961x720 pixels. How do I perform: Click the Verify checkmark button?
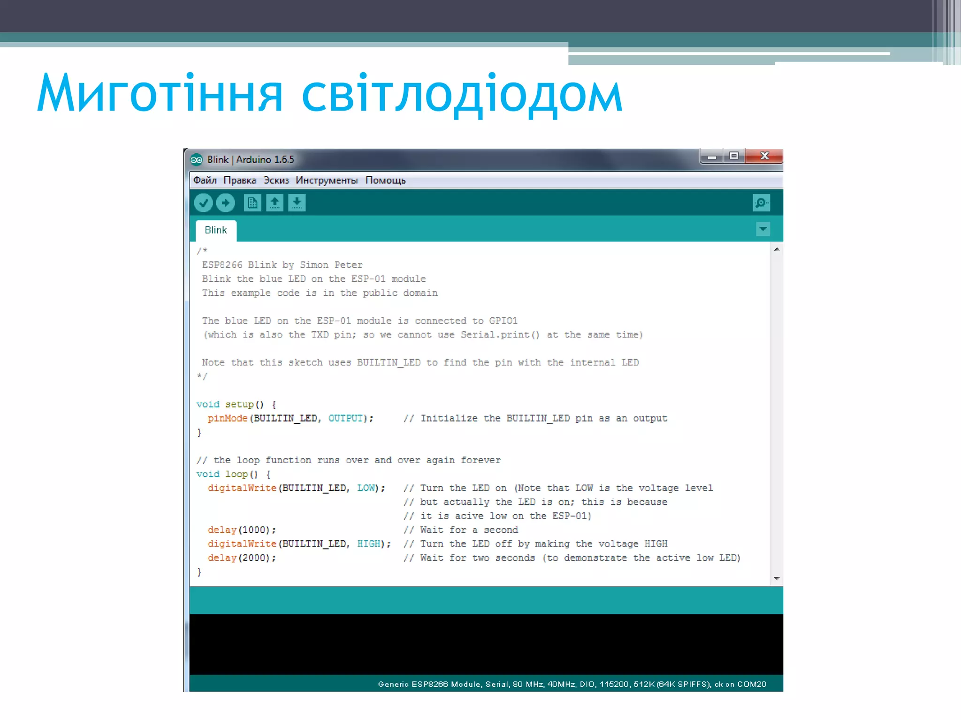pyautogui.click(x=203, y=203)
